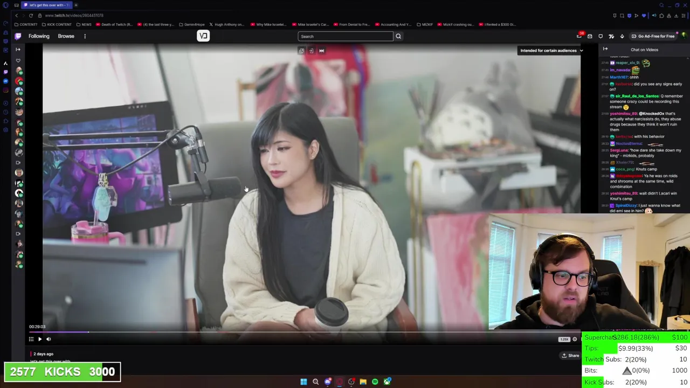Open the Twitch home logo
690x388 pixels.
click(x=18, y=36)
